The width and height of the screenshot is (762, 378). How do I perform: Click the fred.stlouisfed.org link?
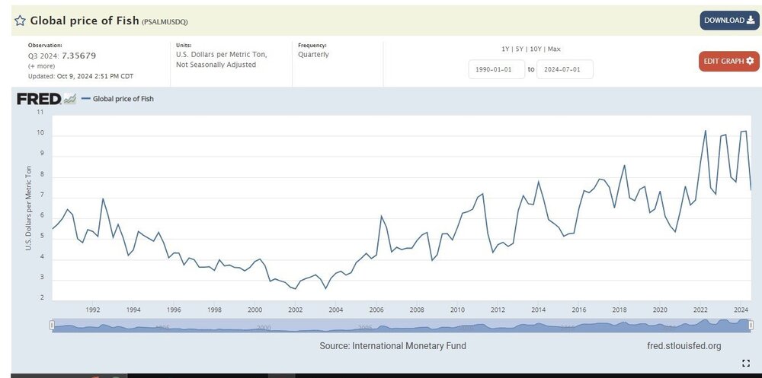682,346
